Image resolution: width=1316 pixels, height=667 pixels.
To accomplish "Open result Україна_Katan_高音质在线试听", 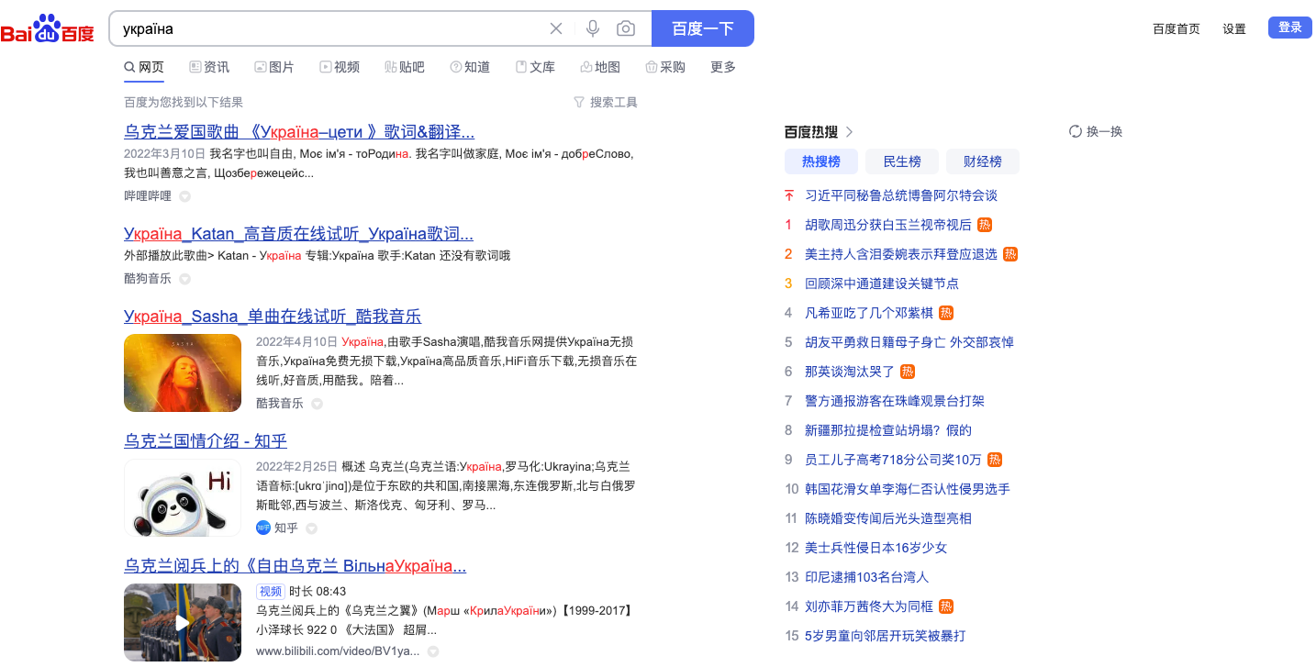I will tap(298, 233).
